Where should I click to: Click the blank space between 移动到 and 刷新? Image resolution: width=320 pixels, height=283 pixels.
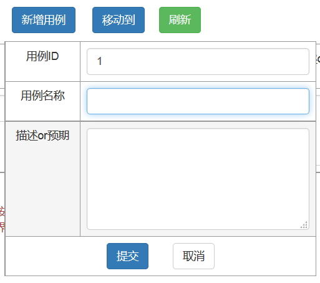(152, 20)
